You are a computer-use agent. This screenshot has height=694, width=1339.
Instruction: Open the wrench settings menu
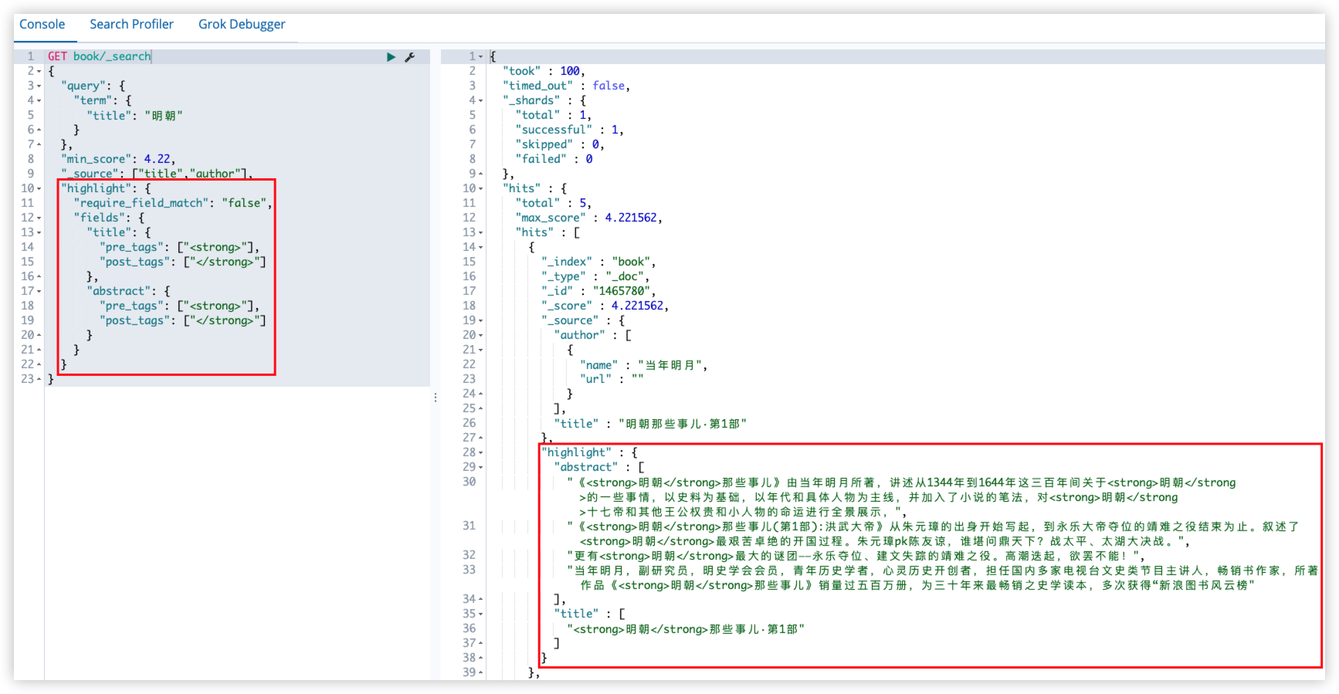coord(410,57)
